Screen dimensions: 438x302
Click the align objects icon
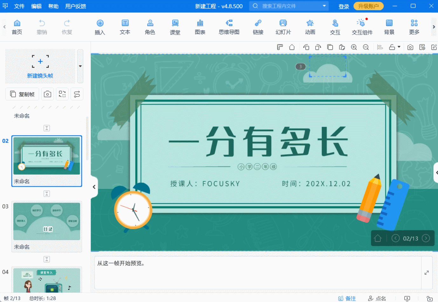[x=380, y=47]
